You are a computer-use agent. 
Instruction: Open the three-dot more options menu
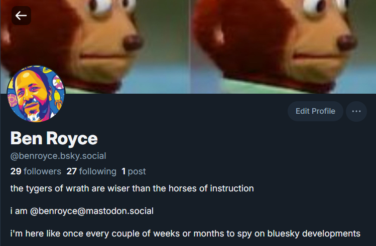pos(356,111)
